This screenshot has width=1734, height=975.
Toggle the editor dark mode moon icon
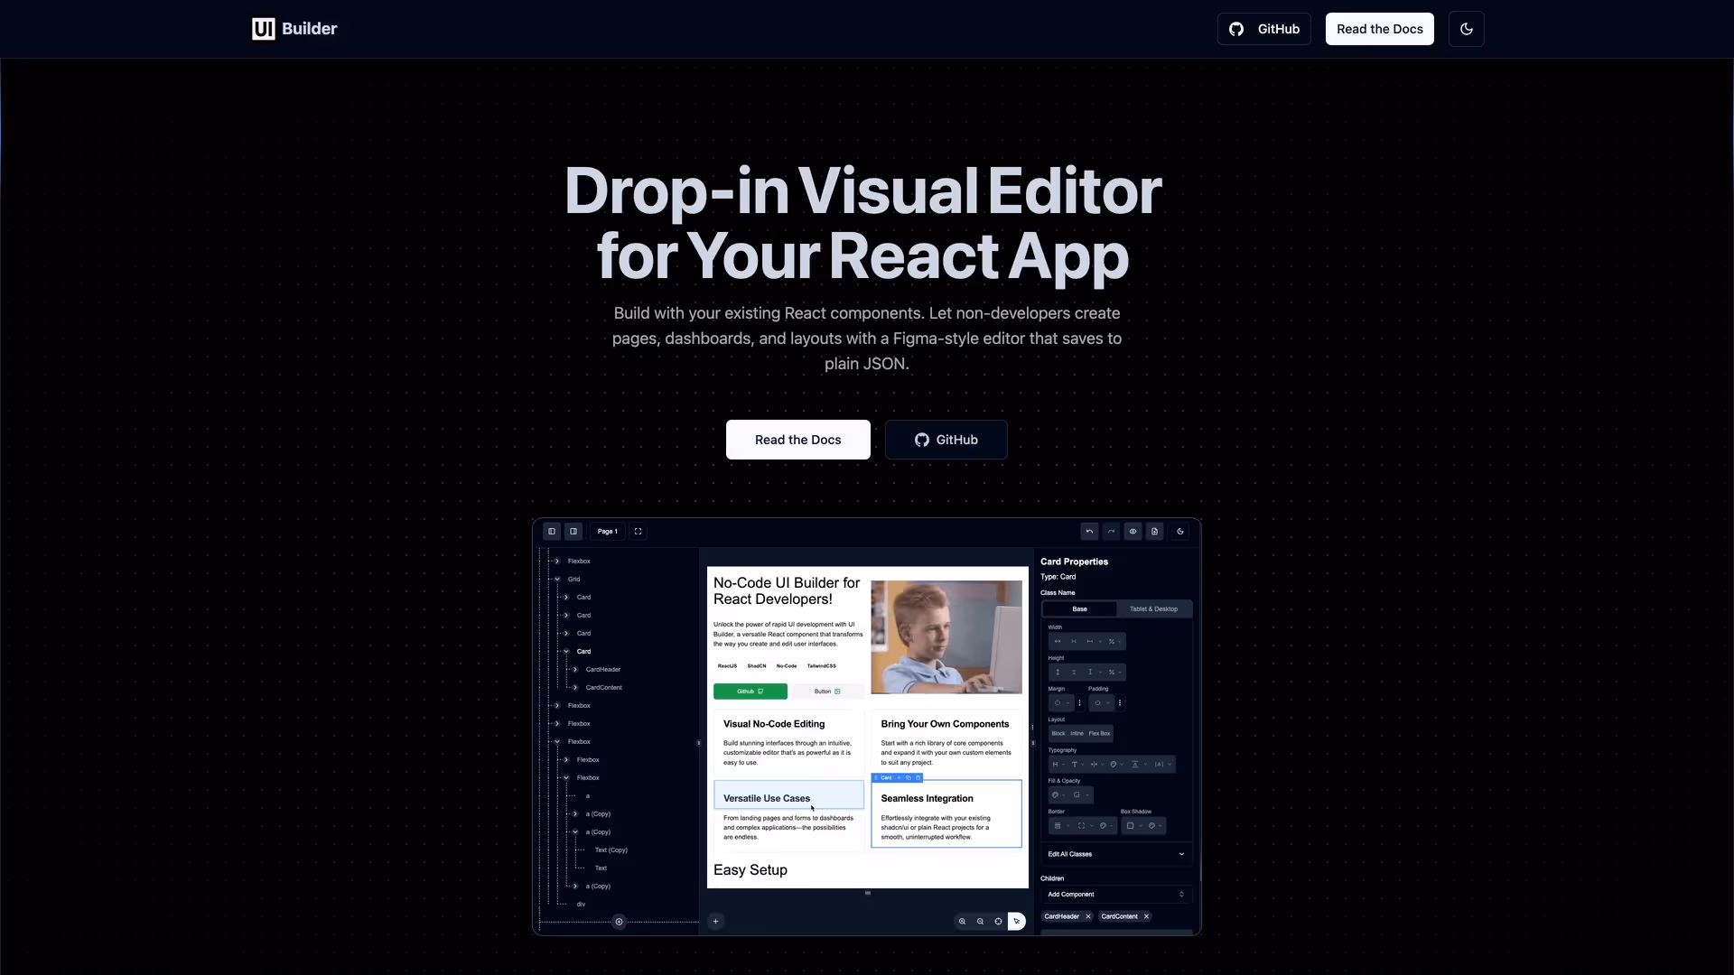[1181, 532]
